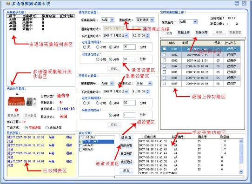The width and height of the screenshot is (252, 184).
Task: Click the 采集 collect button
Action: pos(126,171)
